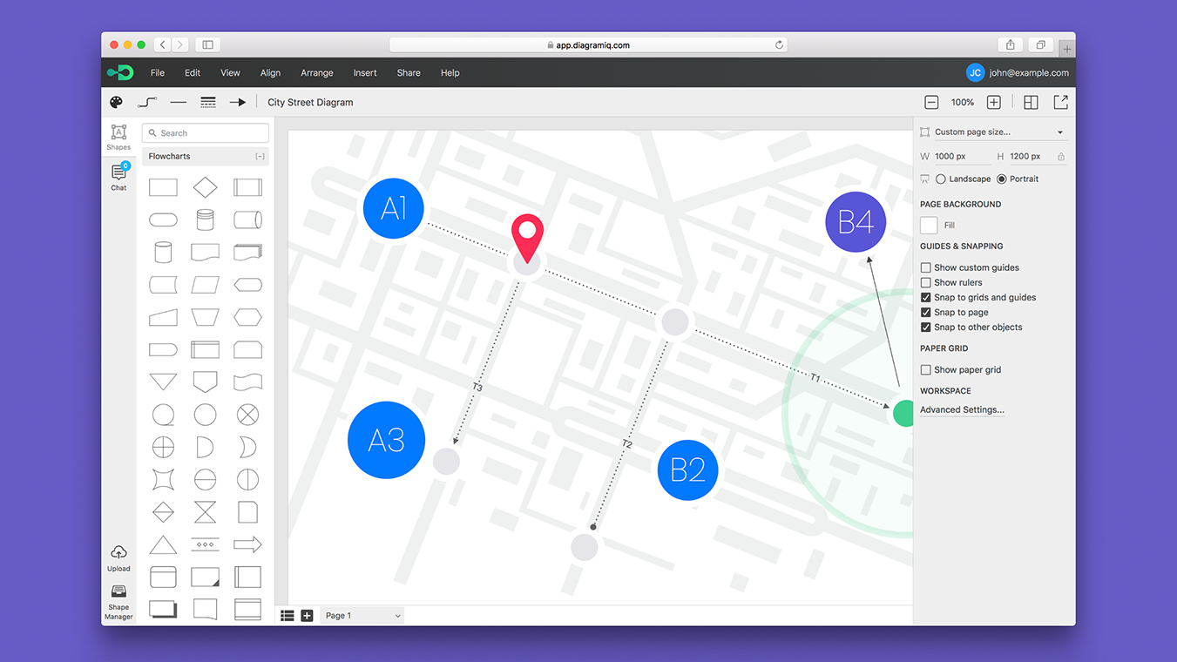The width and height of the screenshot is (1177, 662).
Task: Open the Chat panel in the left sidebar
Action: 118,175
